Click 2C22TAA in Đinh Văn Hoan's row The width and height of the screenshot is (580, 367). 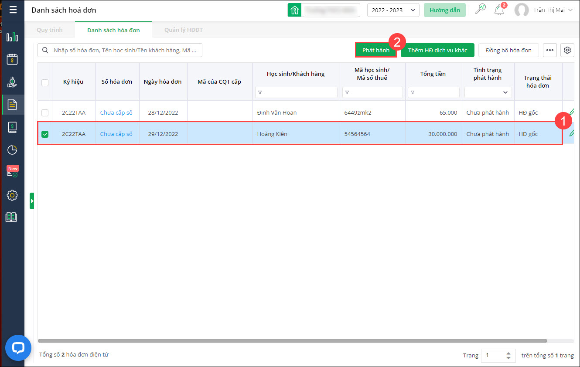pyautogui.click(x=74, y=112)
